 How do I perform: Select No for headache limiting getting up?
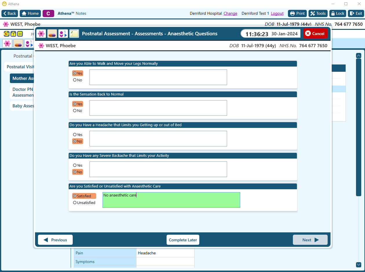pos(78,141)
